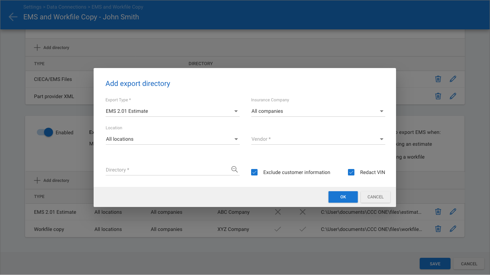Open the Location dropdown
Image resolution: width=490 pixels, height=275 pixels.
coord(173,139)
